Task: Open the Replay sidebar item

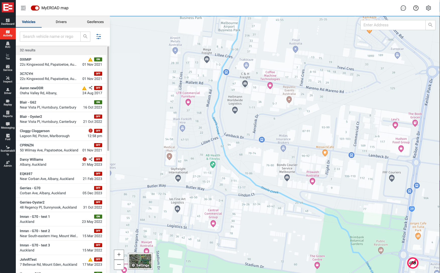Action: coord(8,103)
